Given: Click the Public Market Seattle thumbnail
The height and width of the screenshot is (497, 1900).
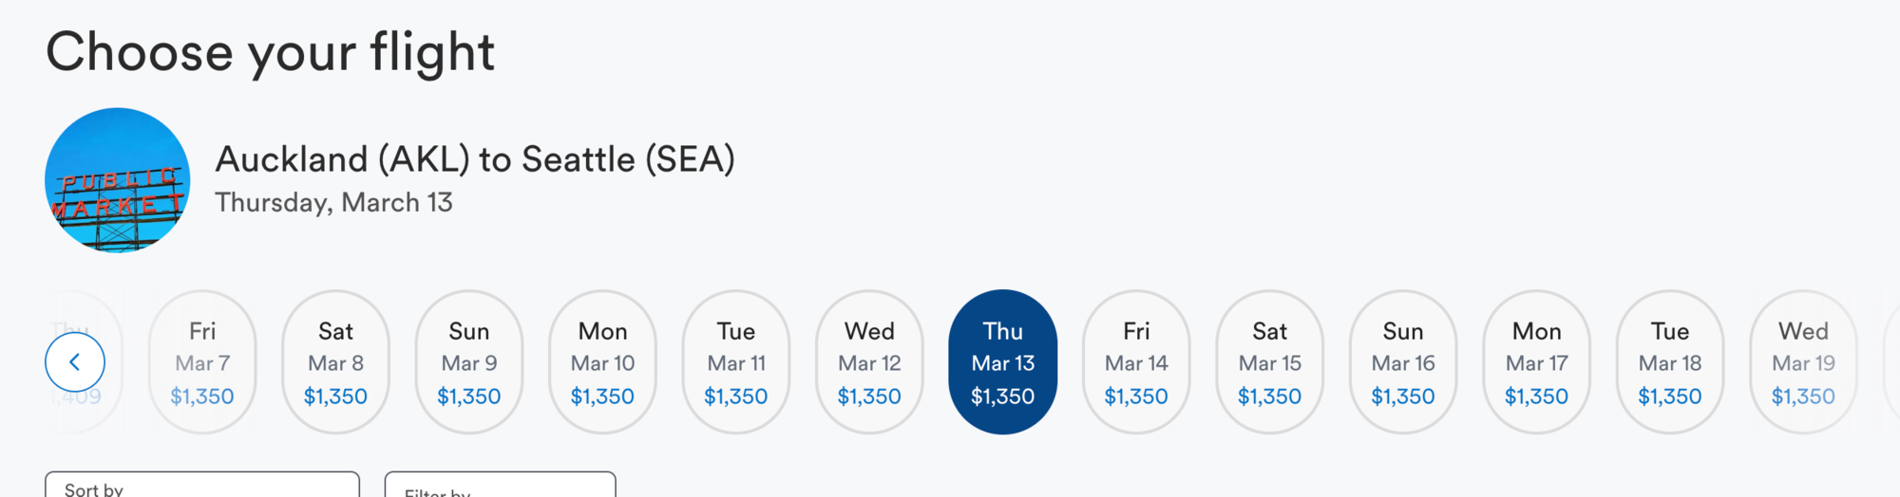Looking at the screenshot, I should point(118,180).
